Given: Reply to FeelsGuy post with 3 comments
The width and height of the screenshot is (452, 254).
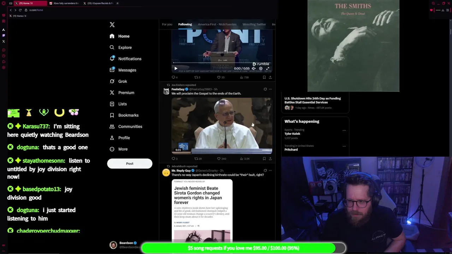Looking at the screenshot, I should [x=174, y=159].
